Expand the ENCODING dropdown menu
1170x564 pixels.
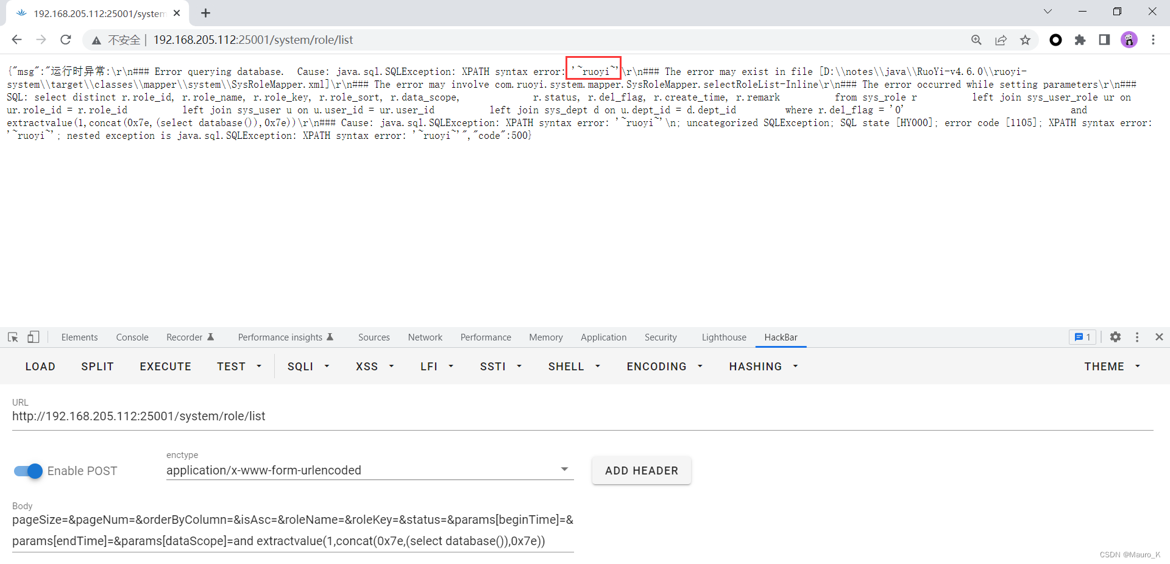(665, 366)
